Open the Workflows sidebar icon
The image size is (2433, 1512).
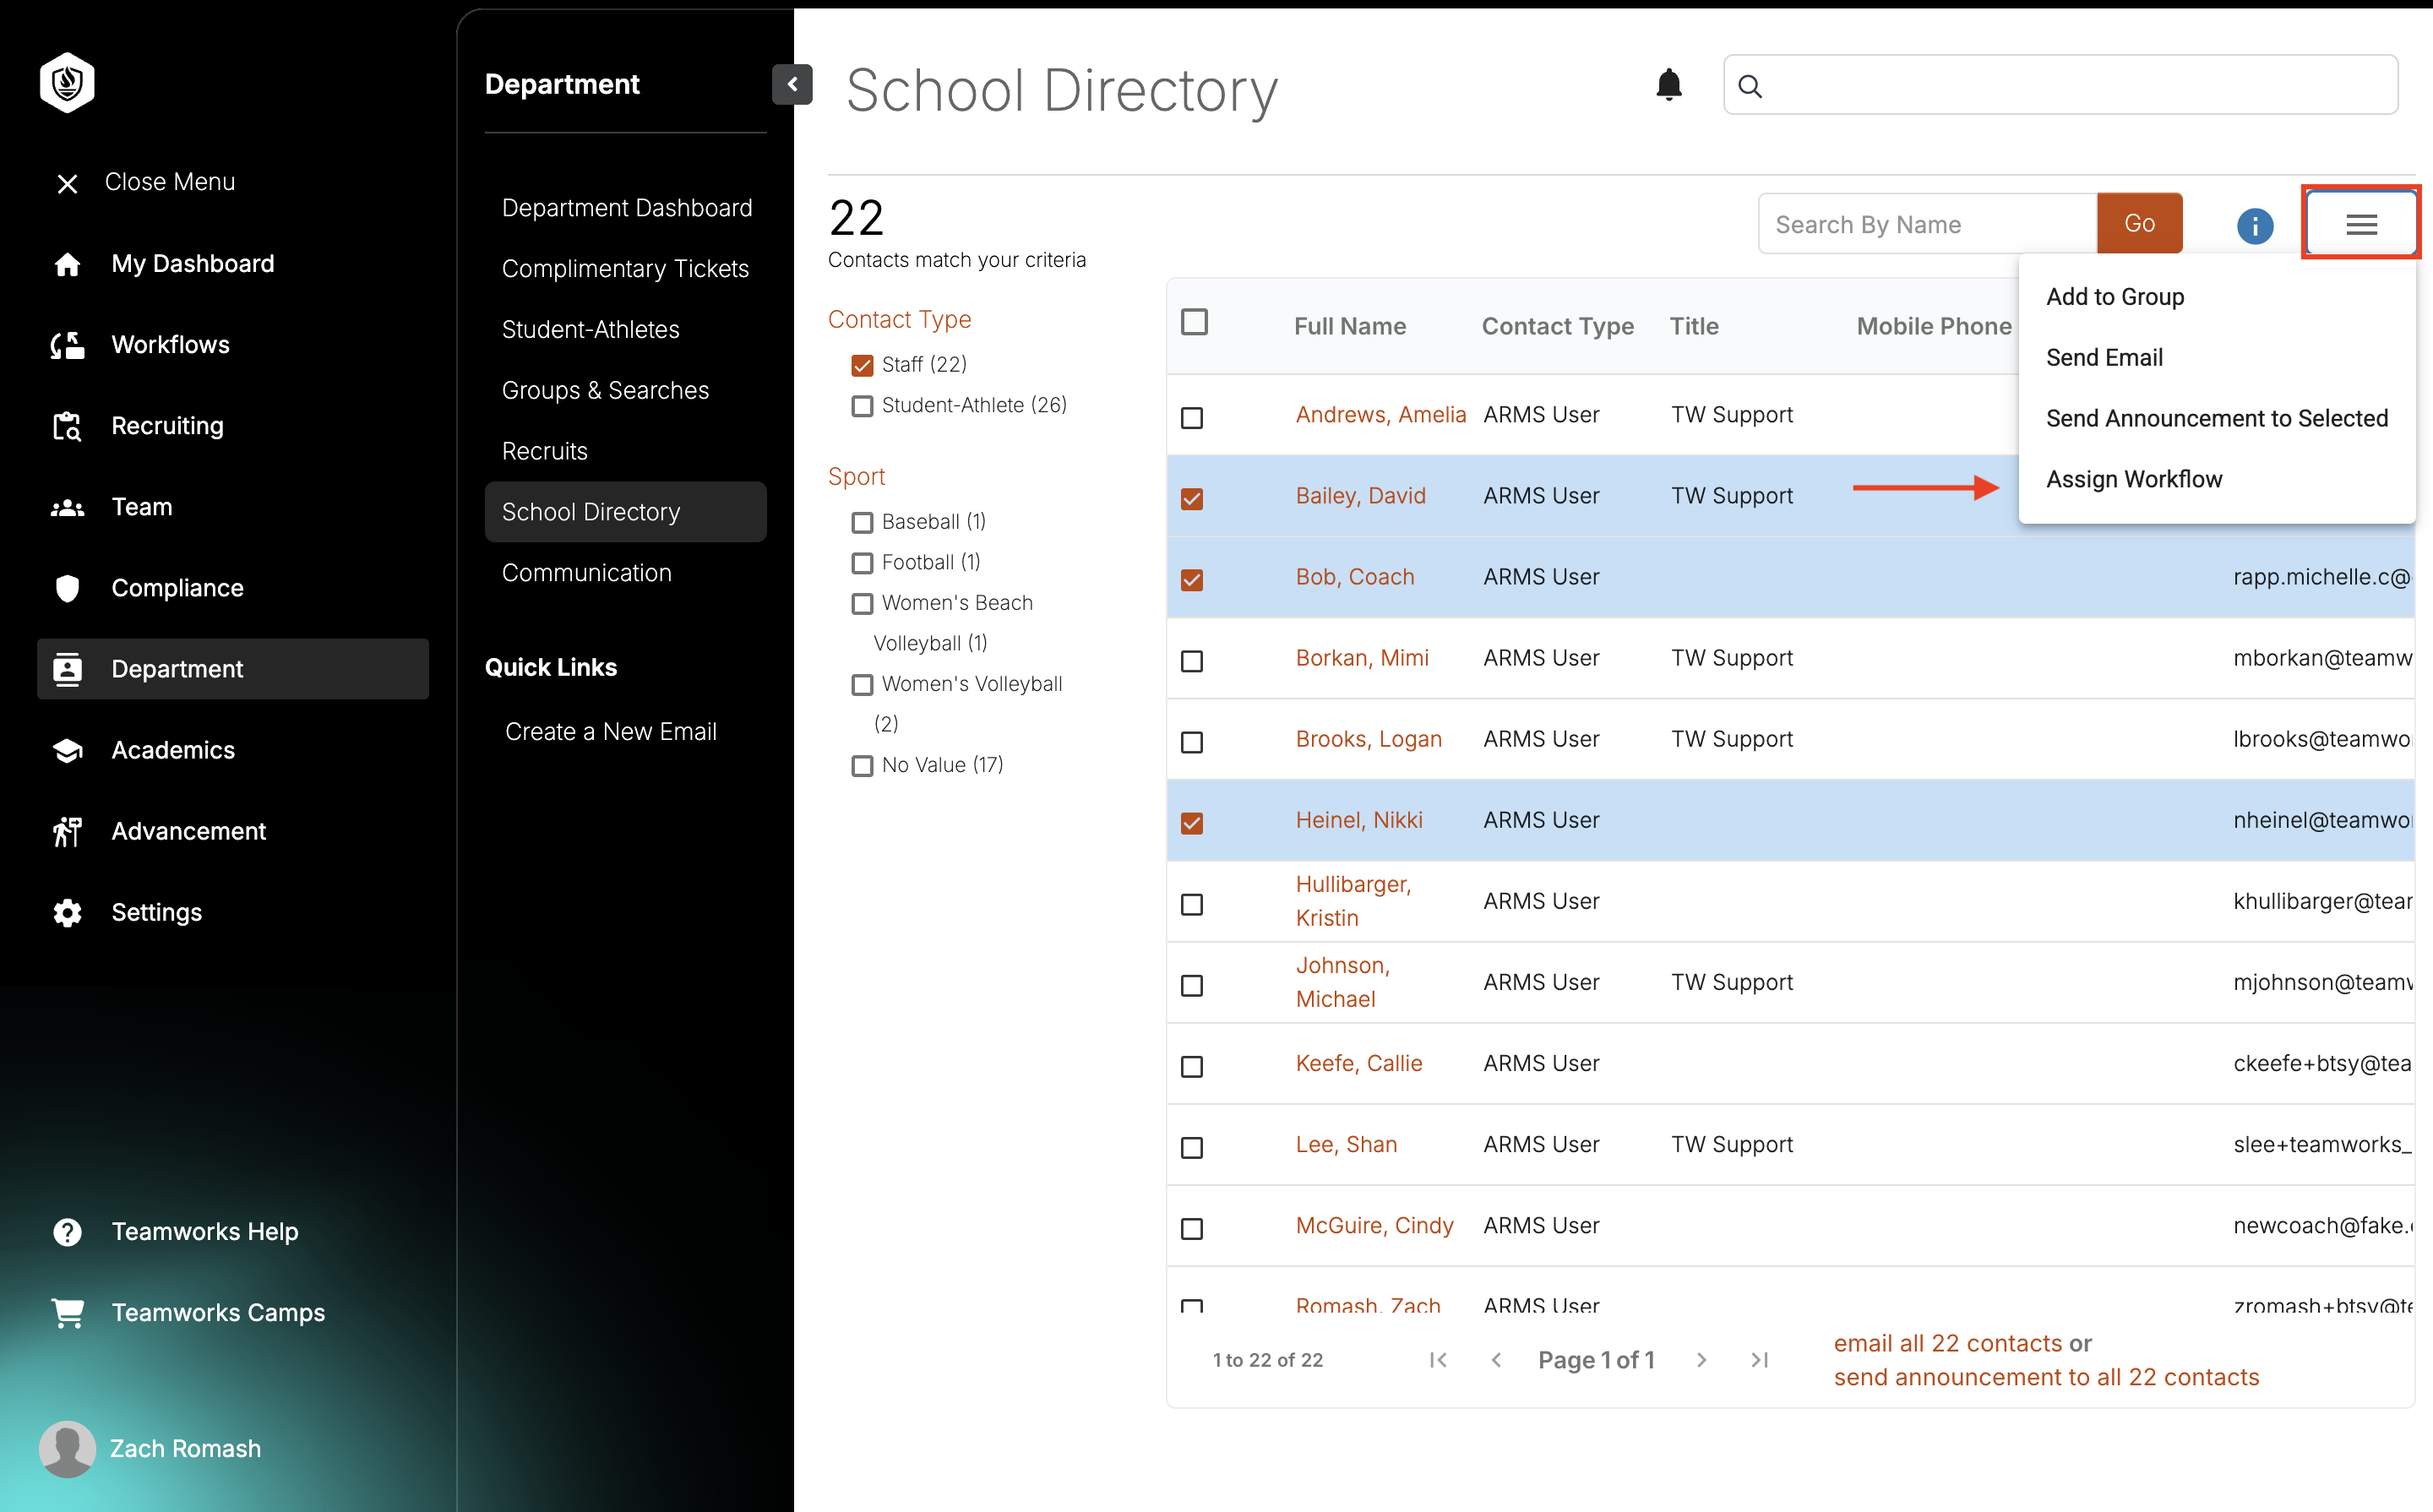point(67,345)
